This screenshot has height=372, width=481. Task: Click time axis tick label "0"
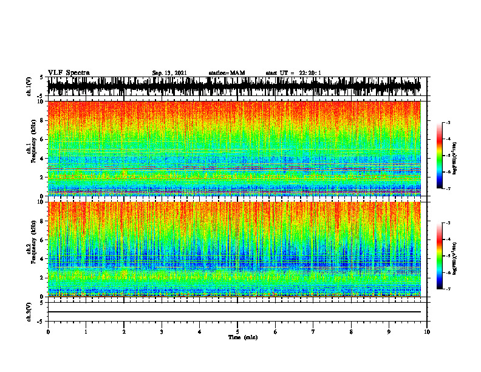tap(48, 332)
